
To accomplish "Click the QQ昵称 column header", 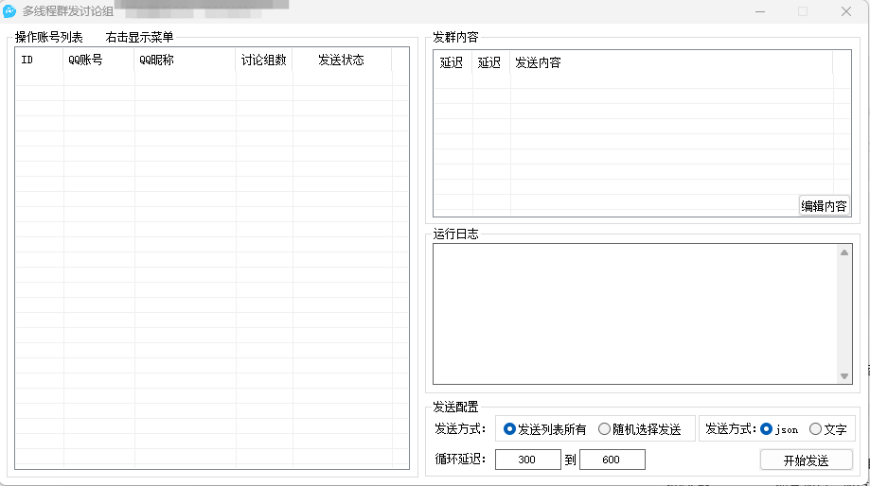I will point(185,61).
